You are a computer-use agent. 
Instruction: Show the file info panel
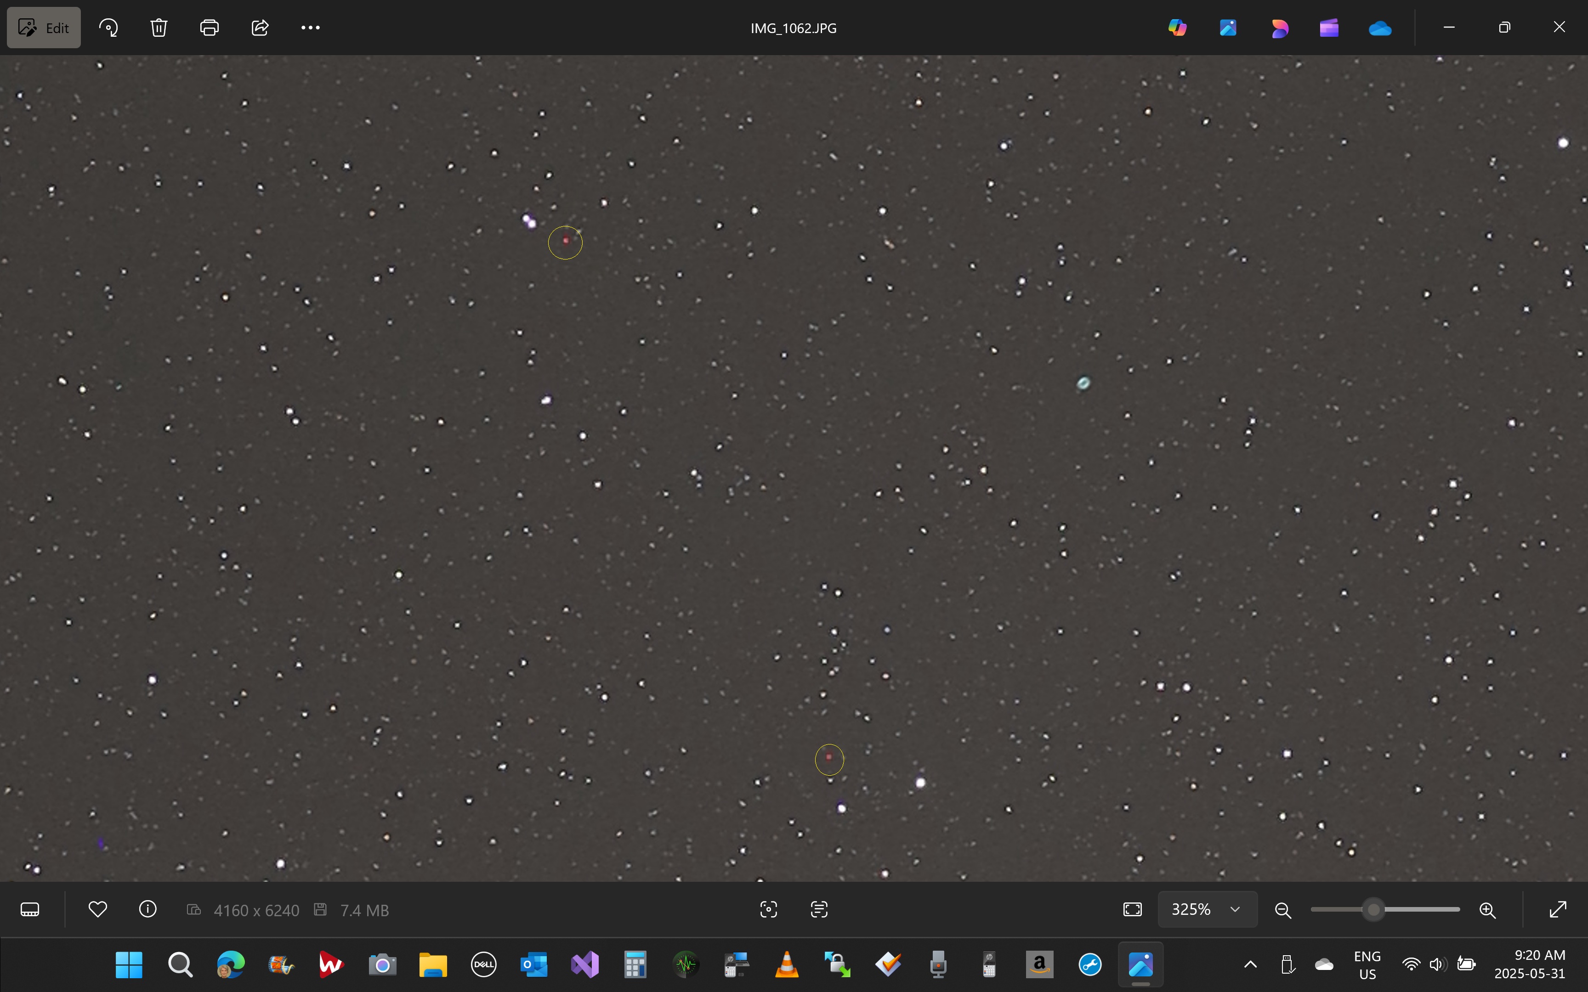click(x=147, y=909)
